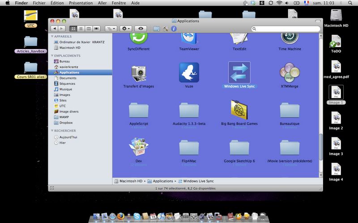The height and width of the screenshot is (223, 358).
Task: Click the Quick Look eye button
Action: pyautogui.click(x=141, y=29)
